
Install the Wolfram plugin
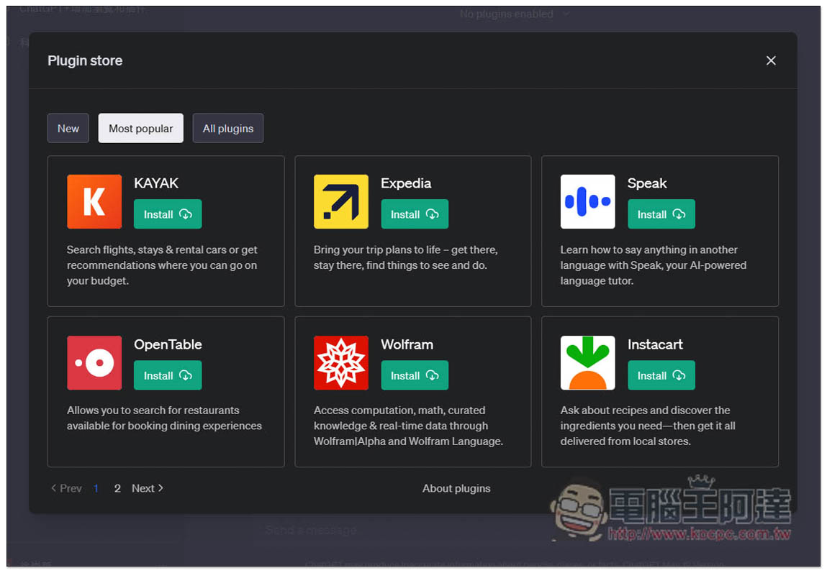tap(415, 375)
